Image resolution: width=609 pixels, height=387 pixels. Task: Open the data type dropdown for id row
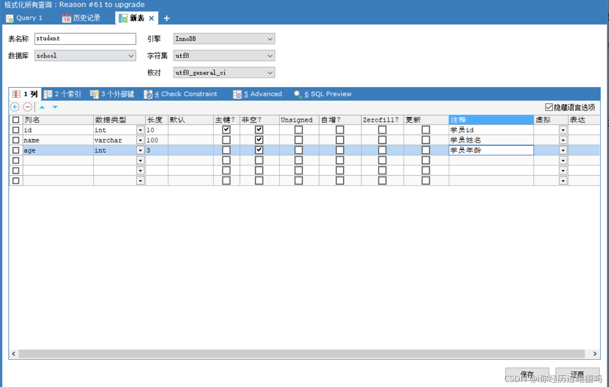click(140, 130)
